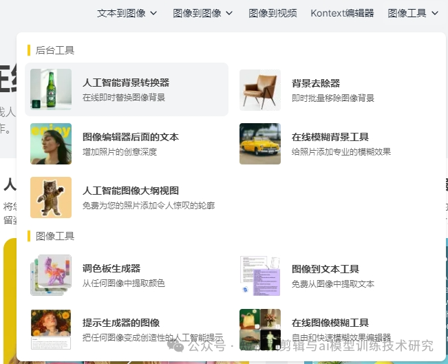Screen dimensions: 448x364
Task: Click the balloon dog palette thumbnail
Action: tap(51, 275)
